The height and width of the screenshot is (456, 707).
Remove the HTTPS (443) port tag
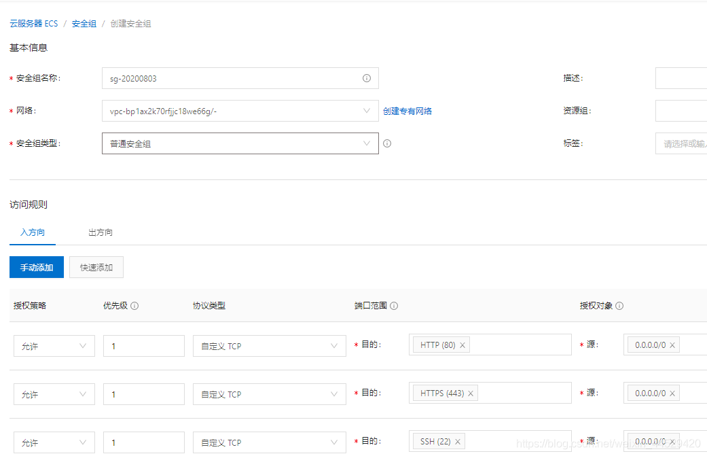coord(471,393)
